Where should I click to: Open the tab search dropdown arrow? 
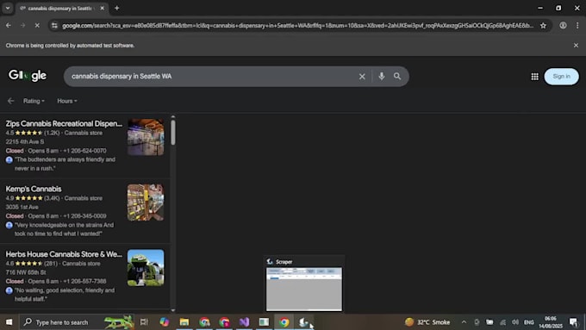point(8,8)
